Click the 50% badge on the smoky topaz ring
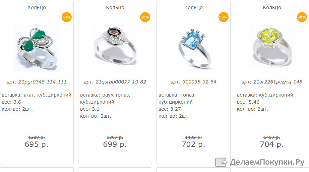Image resolution: width=309 pixels, height=172 pixels. tap(145, 17)
